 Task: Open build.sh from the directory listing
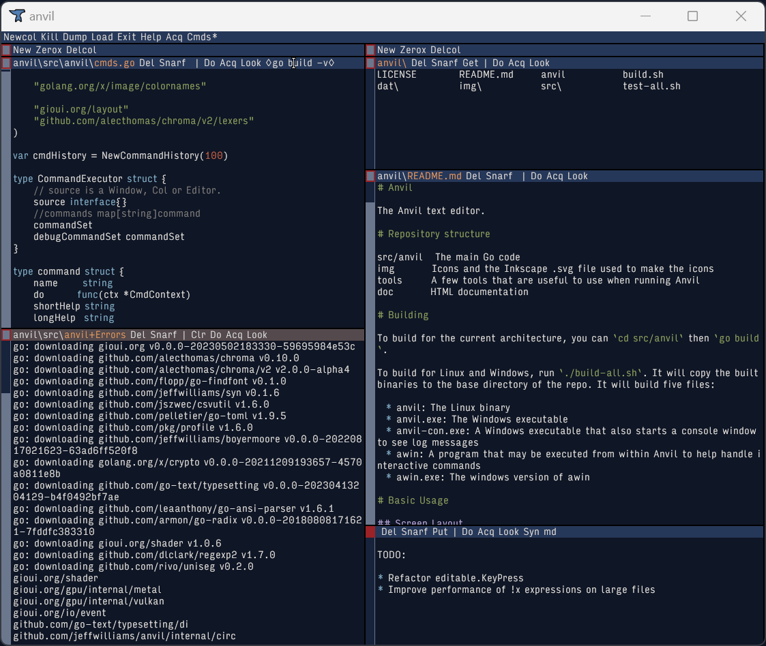pos(643,75)
